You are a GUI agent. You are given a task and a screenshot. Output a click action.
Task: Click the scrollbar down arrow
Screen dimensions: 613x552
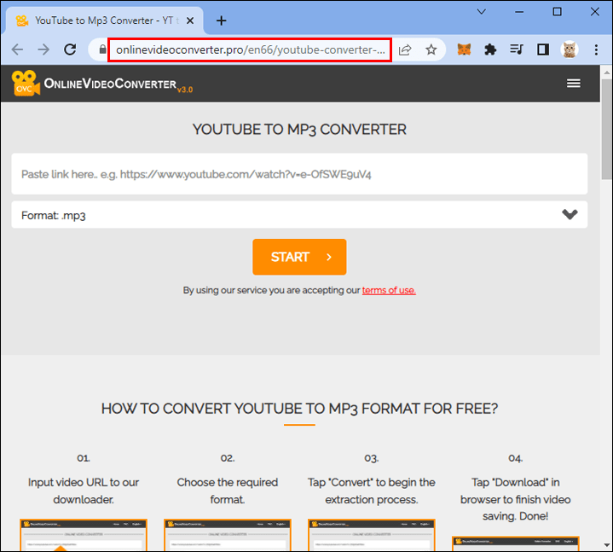click(x=606, y=544)
